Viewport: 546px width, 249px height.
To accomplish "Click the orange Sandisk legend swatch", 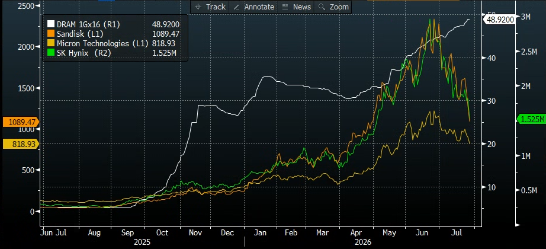I will 51,33.
